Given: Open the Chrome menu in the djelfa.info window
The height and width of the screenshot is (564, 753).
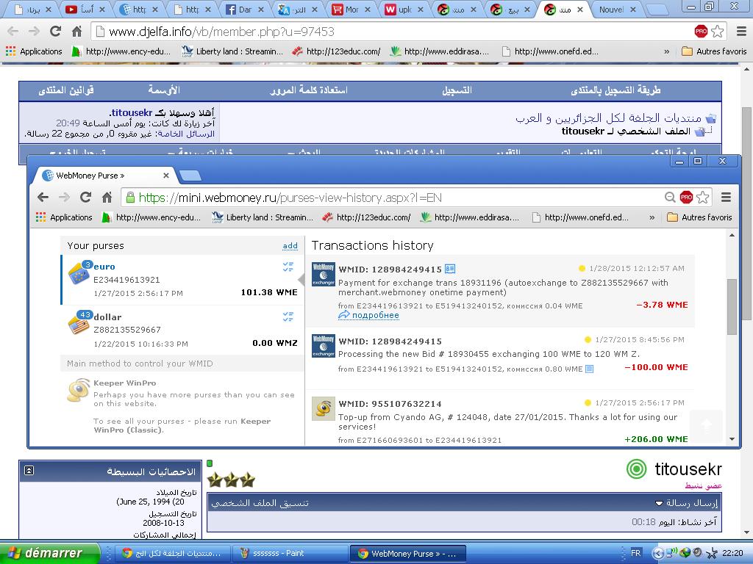Looking at the screenshot, I should tap(741, 31).
